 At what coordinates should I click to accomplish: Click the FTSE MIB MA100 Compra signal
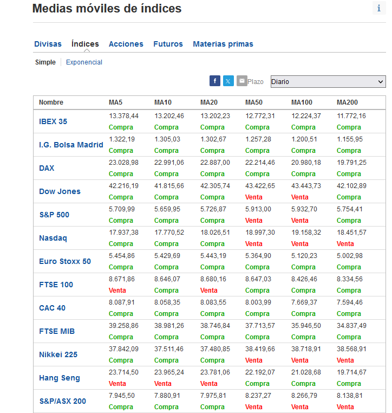click(303, 337)
